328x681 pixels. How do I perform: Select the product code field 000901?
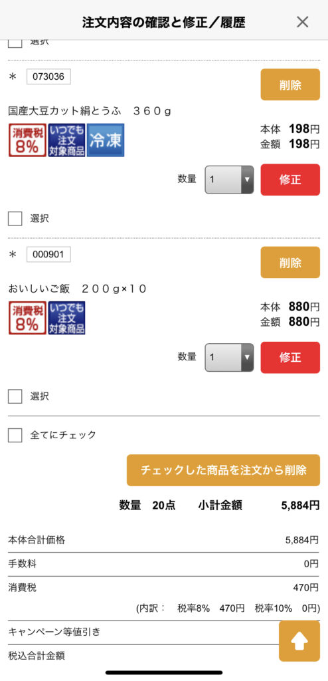[x=48, y=255]
